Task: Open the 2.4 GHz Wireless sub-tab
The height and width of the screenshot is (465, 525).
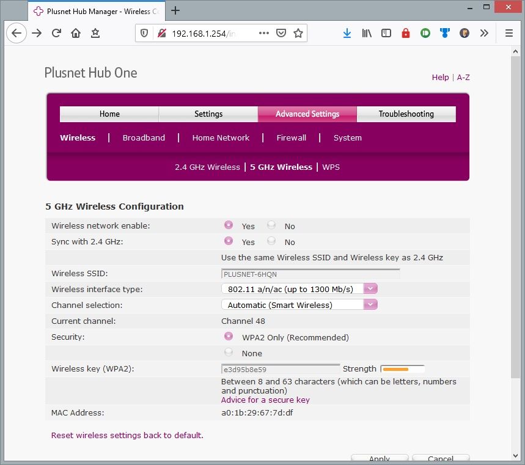Action: point(207,167)
